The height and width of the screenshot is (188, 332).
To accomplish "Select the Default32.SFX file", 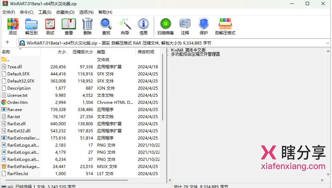I will (x=21, y=81).
